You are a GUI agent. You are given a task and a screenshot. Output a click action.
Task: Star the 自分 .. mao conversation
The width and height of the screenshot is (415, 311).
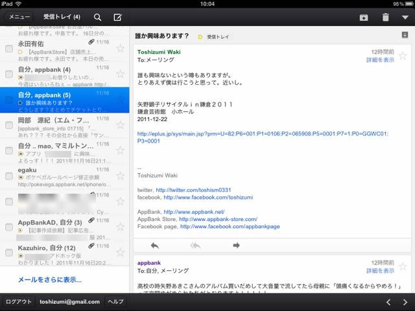pyautogui.click(x=121, y=150)
